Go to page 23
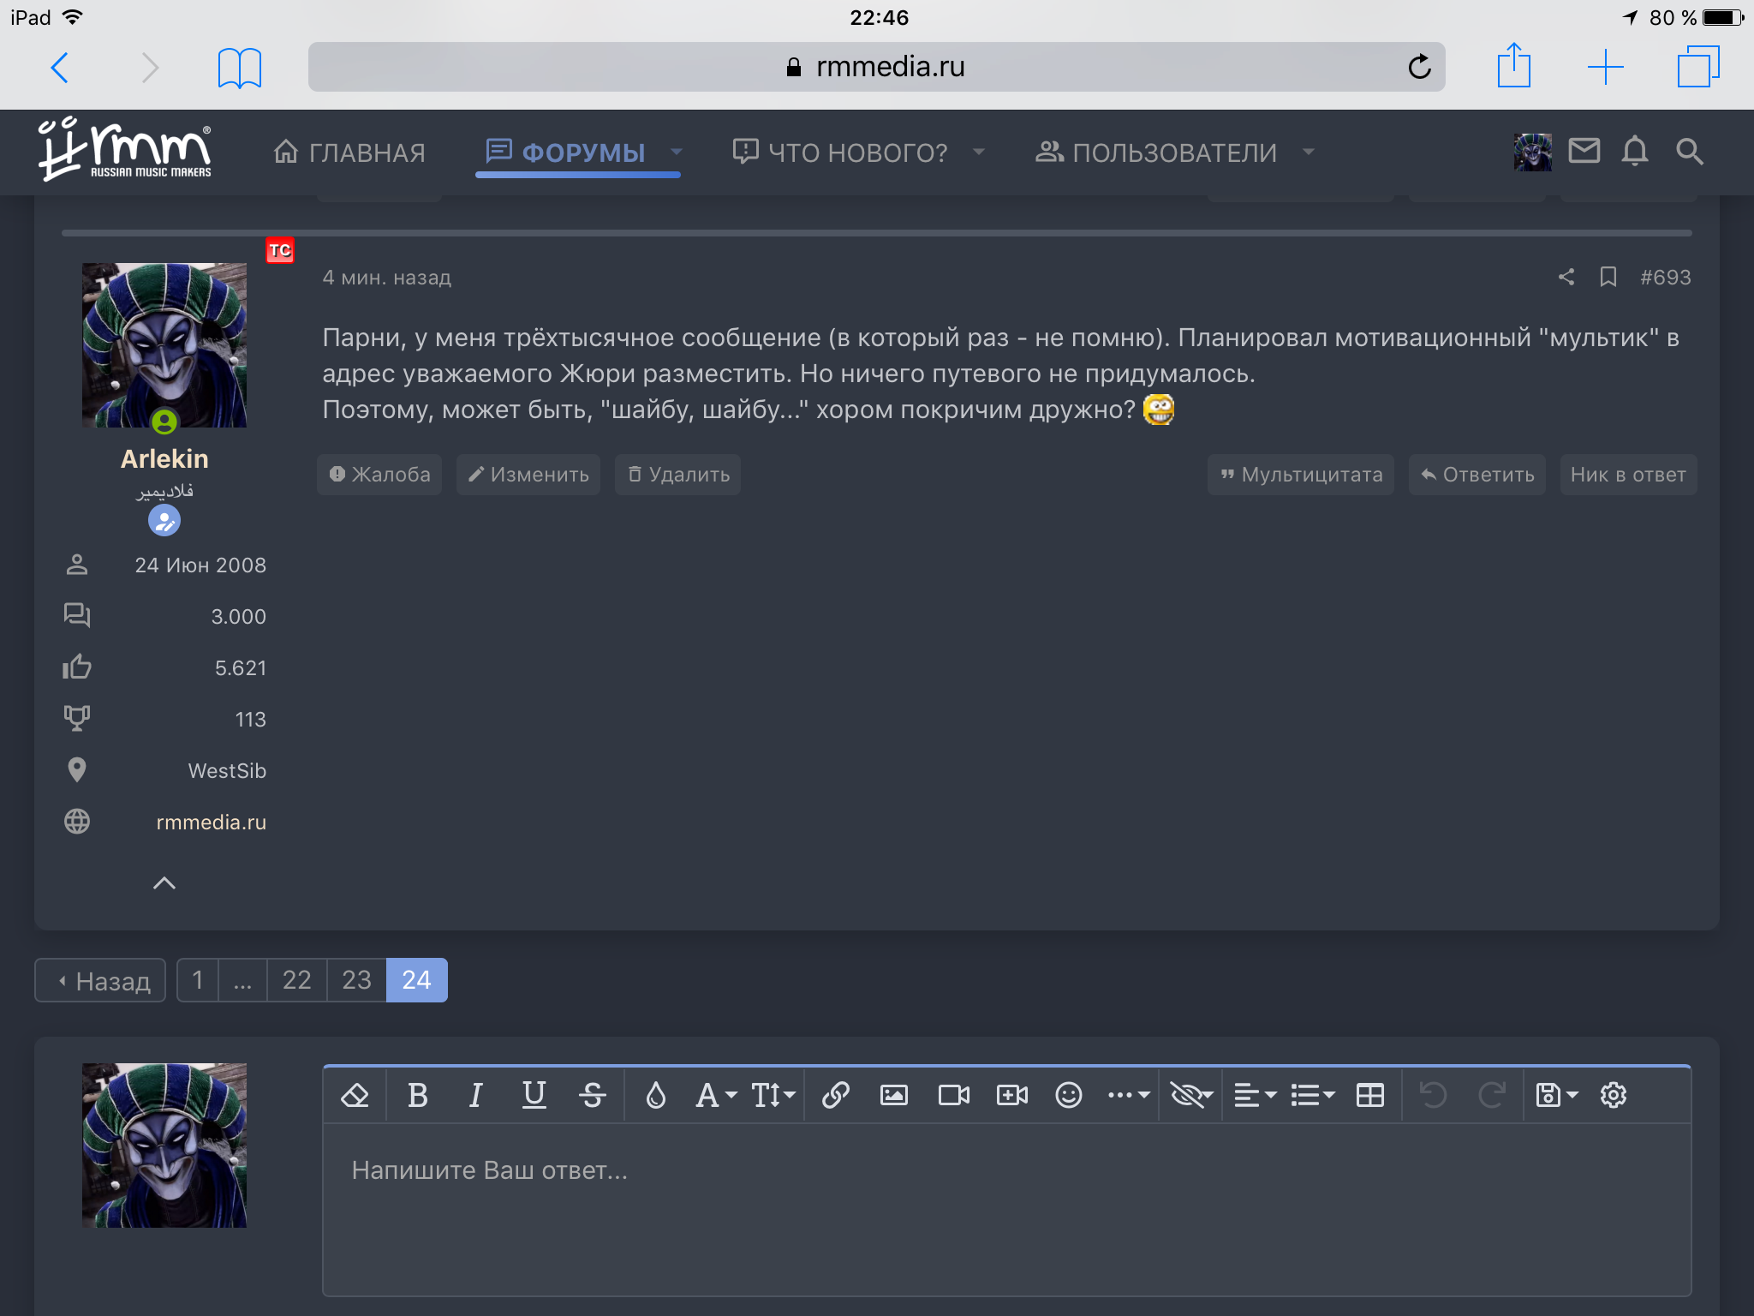 tap(356, 980)
